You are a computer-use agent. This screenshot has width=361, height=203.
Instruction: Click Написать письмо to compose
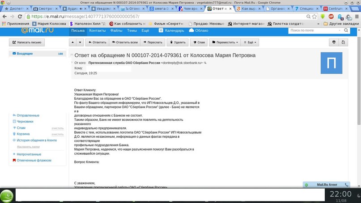click(x=27, y=42)
